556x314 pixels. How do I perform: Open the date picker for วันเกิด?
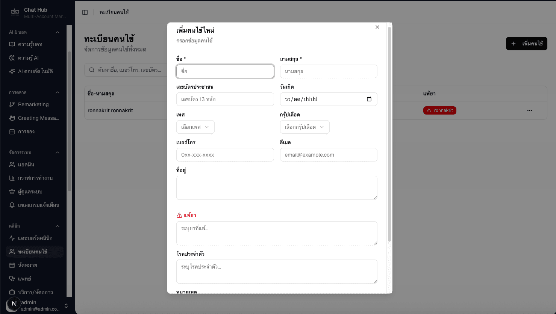pos(370,99)
